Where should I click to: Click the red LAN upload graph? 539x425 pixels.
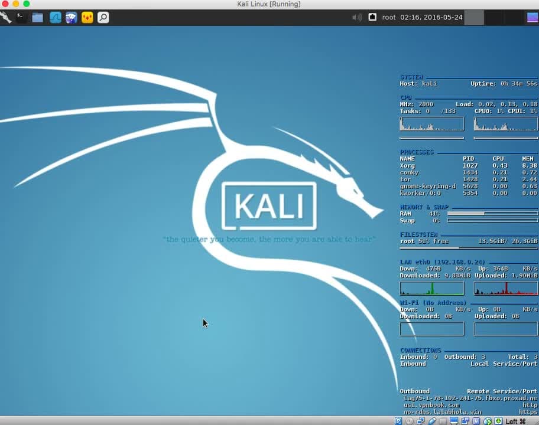pyautogui.click(x=506, y=289)
